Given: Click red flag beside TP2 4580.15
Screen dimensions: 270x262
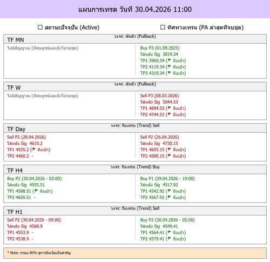Looking at the screenshot, I should (170, 156).
